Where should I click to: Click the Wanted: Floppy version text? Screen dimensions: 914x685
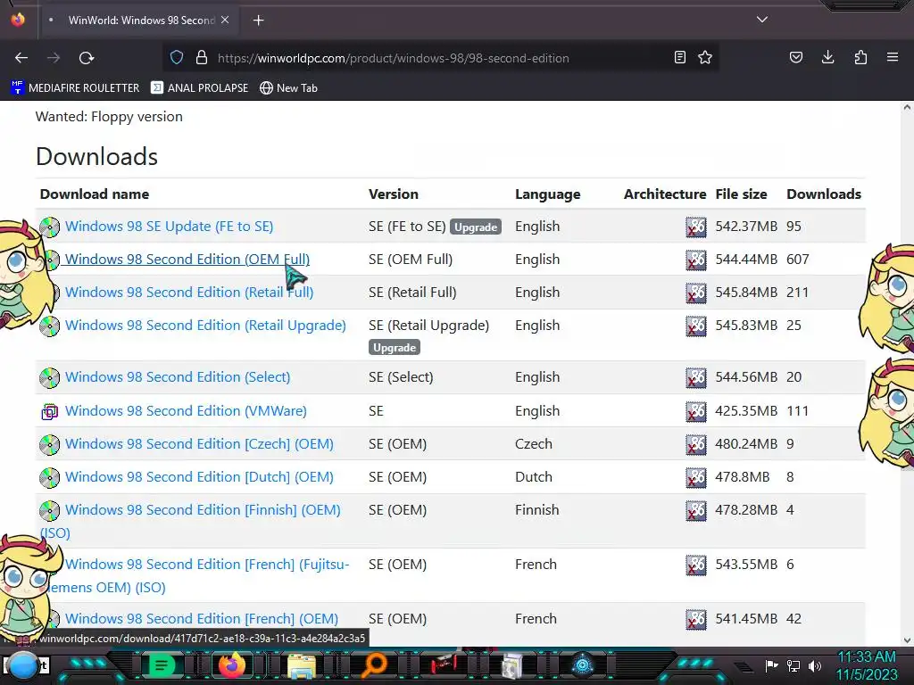click(x=109, y=117)
